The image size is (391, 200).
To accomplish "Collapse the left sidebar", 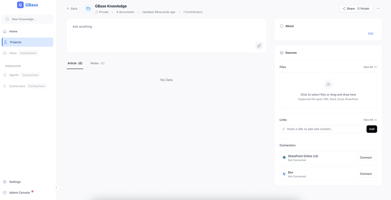I will pos(56,187).
